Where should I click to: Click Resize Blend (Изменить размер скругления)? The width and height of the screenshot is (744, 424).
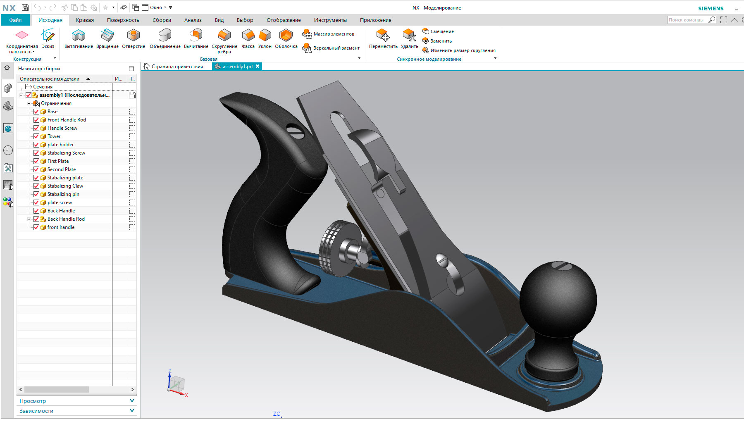click(x=459, y=50)
